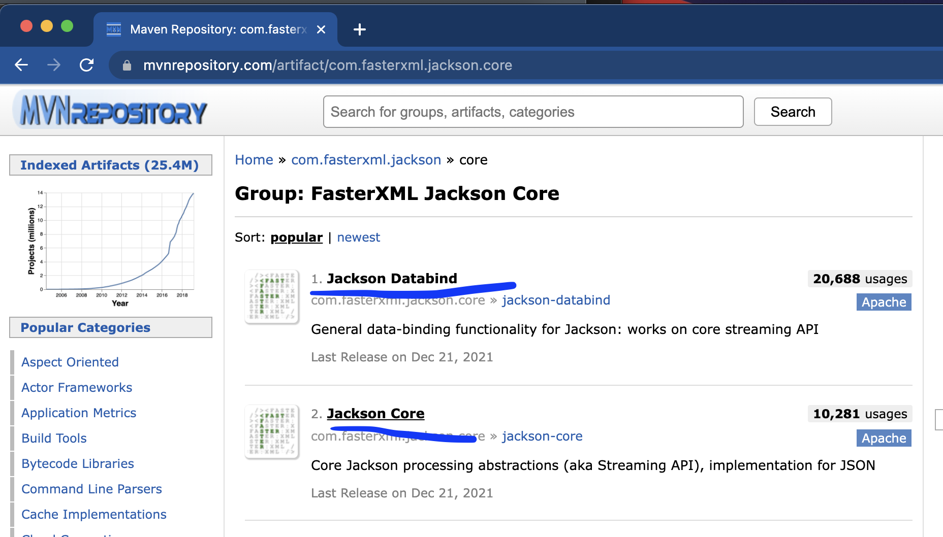Select the Maven Repository browser tab
The height and width of the screenshot is (537, 943).
[x=216, y=29]
